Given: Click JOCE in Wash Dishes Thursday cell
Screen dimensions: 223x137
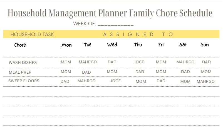Looking at the screenshot, I should click(139, 62).
